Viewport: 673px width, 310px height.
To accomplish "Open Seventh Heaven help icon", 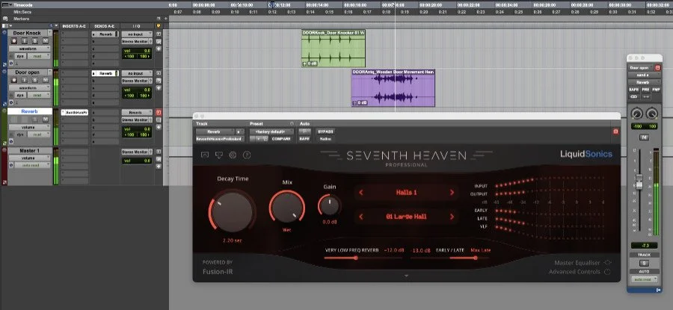I will pyautogui.click(x=247, y=155).
